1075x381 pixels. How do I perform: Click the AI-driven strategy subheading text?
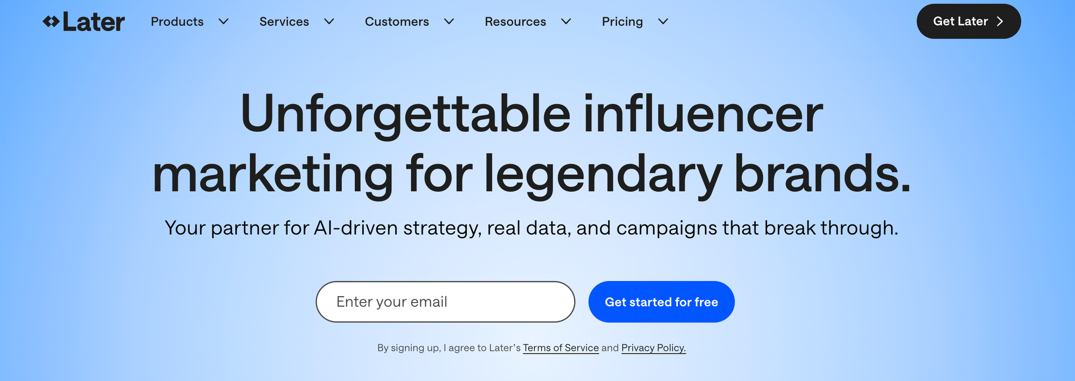point(531,228)
